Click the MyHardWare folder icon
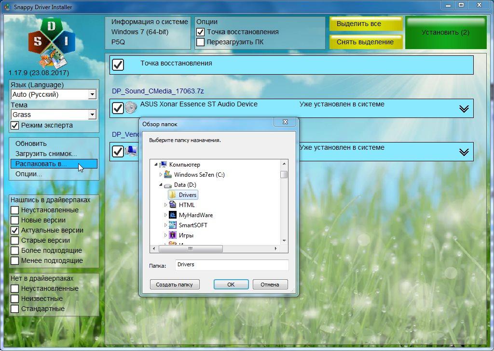Screen dimensions: 494x351 [x=172, y=215]
